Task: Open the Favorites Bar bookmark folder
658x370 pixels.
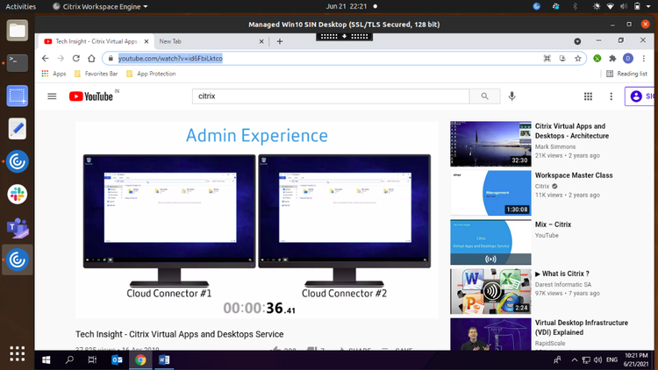Action: tap(97, 74)
